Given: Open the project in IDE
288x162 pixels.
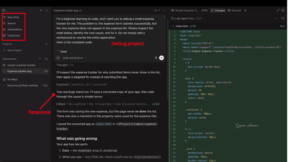Looking at the screenshot, I should (x=157, y=10).
